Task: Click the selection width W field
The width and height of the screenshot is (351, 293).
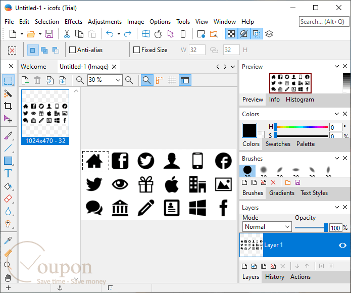Action: 197,50
